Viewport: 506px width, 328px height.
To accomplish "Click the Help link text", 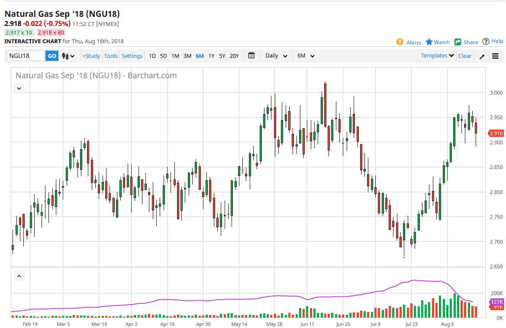I will 497,41.
